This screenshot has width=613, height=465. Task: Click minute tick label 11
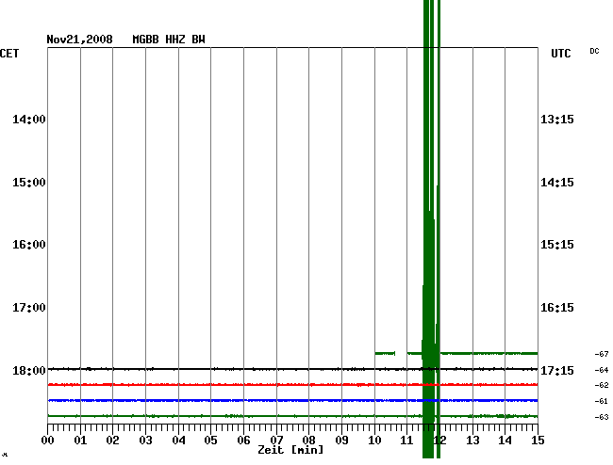click(x=406, y=441)
